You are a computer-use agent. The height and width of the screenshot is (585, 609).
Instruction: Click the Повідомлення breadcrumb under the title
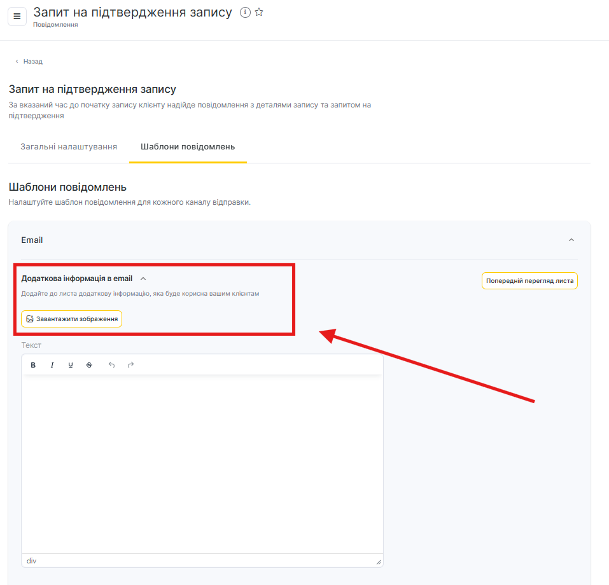[x=55, y=24]
